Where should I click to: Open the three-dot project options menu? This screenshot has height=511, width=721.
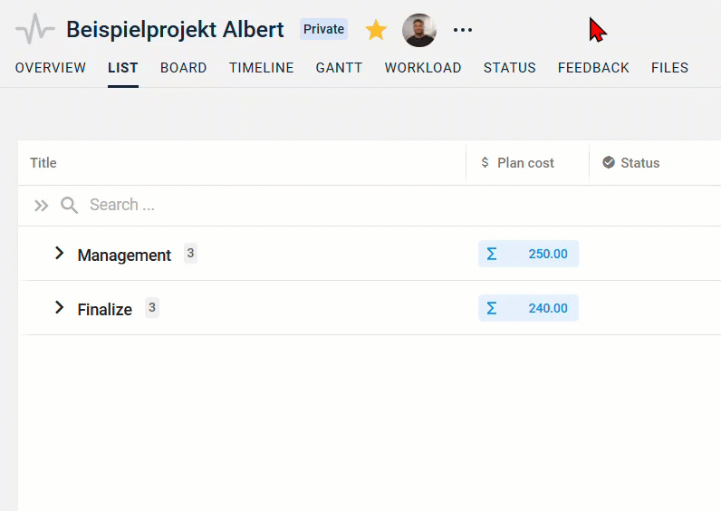click(x=462, y=30)
